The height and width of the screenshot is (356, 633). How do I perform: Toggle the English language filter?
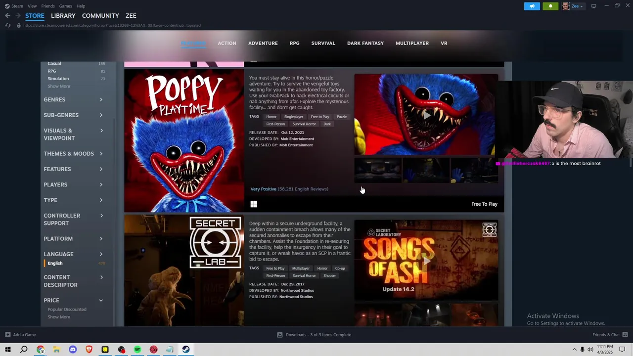click(55, 264)
